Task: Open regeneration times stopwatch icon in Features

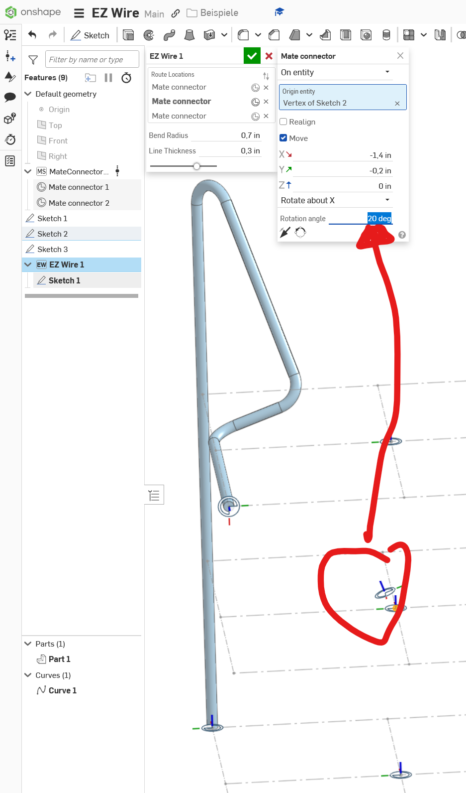Action: point(127,78)
